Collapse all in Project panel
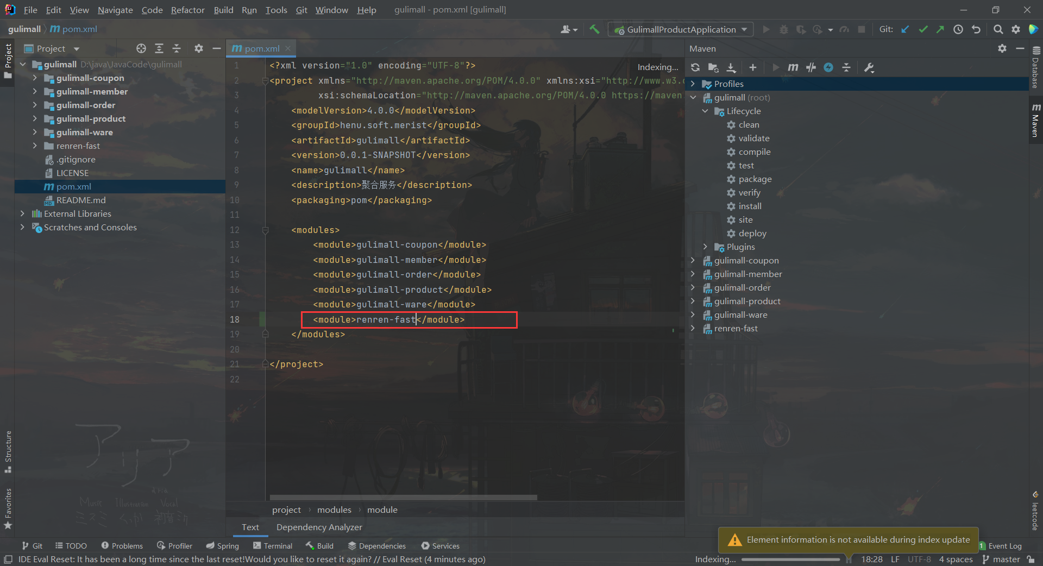Image resolution: width=1043 pixels, height=566 pixels. tap(177, 48)
